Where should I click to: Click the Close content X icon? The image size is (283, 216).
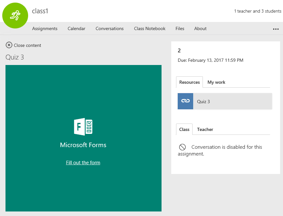pyautogui.click(x=9, y=45)
